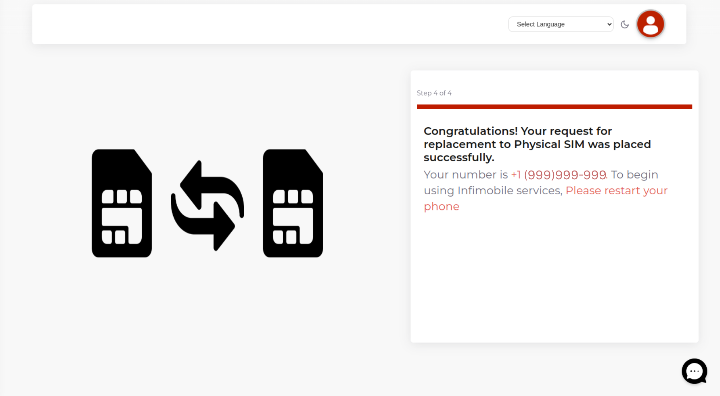Open the red user profile avatar
The image size is (720, 396).
click(x=650, y=24)
